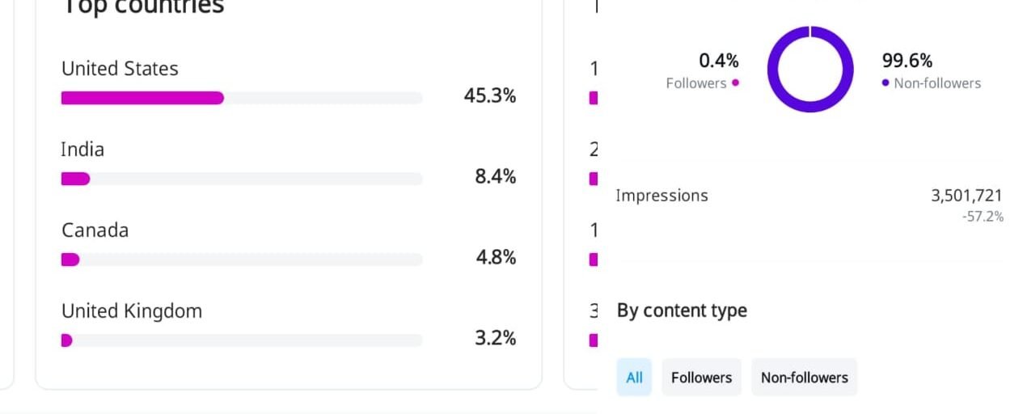Click the 99.6% Non-followers percentage

coord(907,61)
